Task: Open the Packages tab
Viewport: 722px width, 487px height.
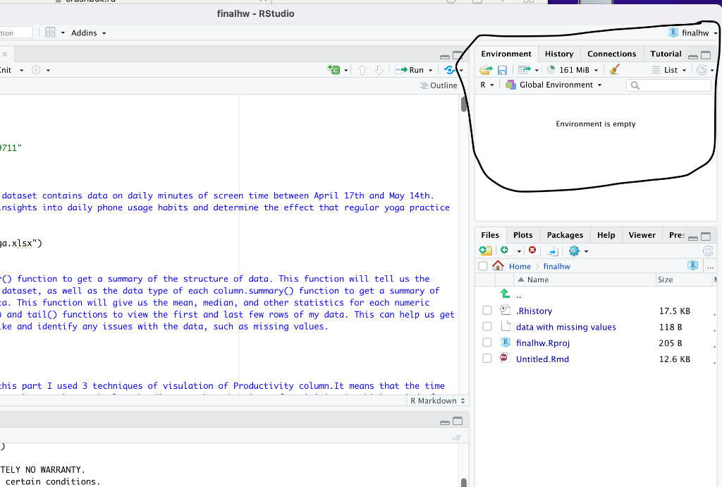Action: [x=565, y=234]
